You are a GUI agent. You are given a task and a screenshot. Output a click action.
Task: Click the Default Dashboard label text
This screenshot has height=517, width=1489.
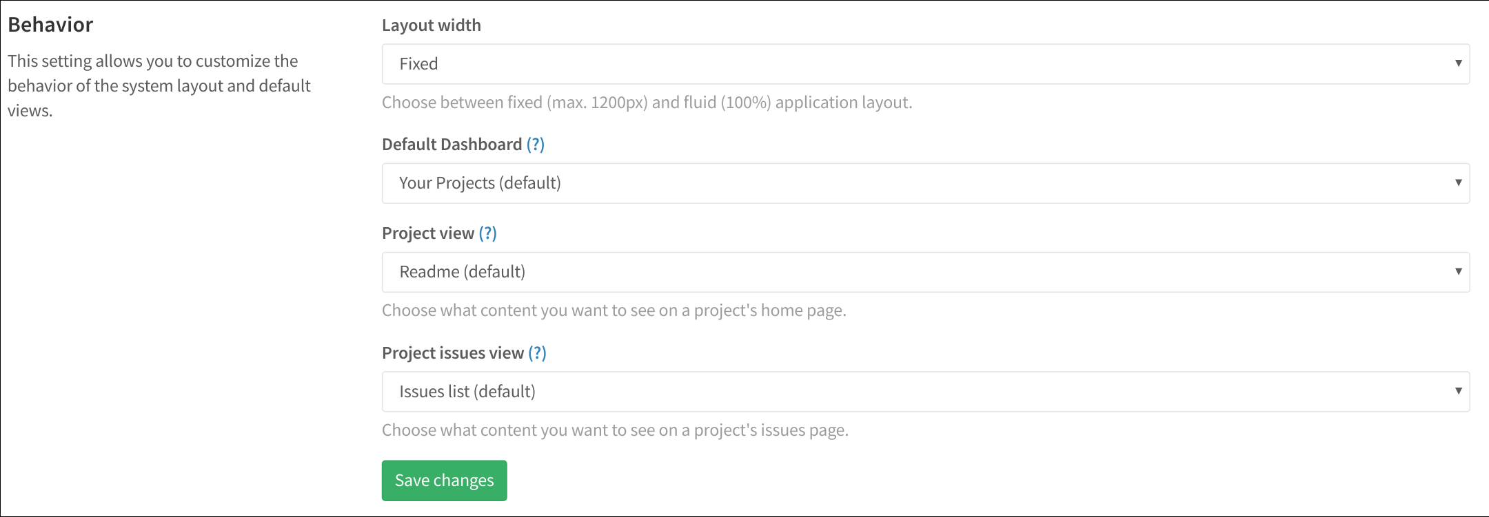tap(452, 145)
